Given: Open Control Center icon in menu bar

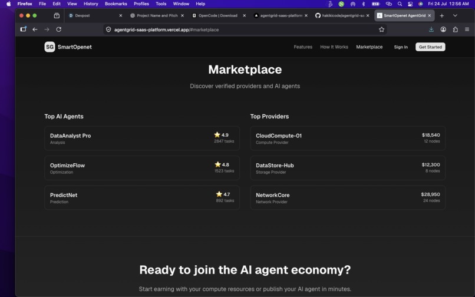Looking at the screenshot, I should [410, 4].
